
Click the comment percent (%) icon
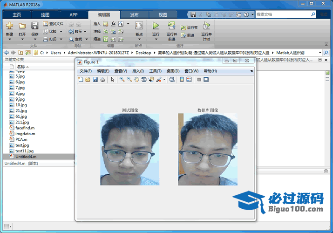[106, 31]
